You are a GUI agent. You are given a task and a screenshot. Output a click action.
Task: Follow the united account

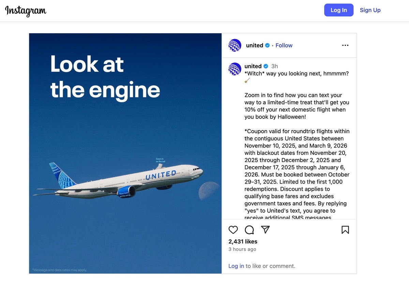pos(284,45)
